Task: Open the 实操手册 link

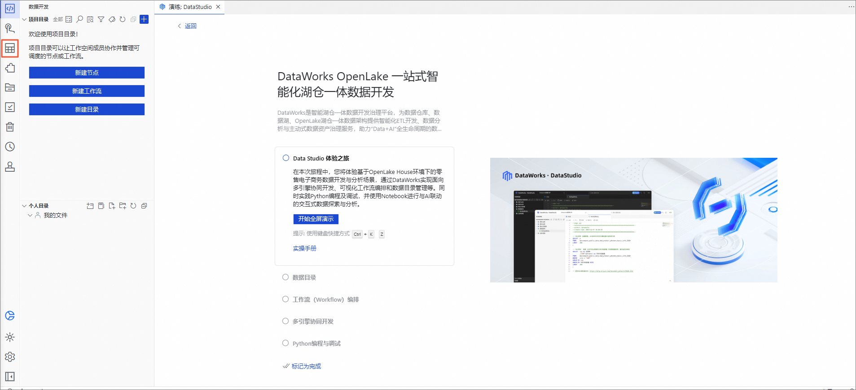Action: click(x=305, y=248)
